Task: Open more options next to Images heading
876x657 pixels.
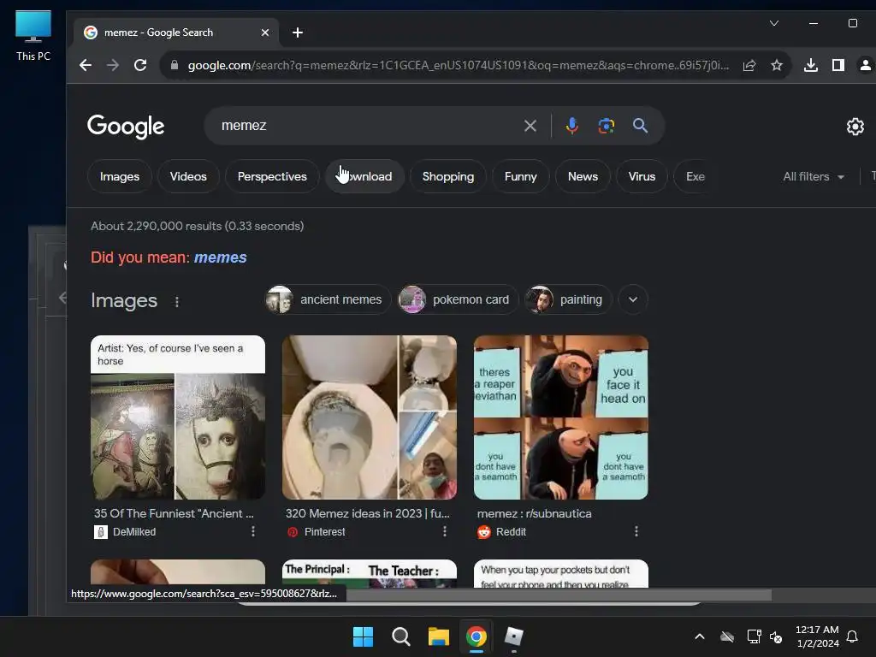Action: 176,302
